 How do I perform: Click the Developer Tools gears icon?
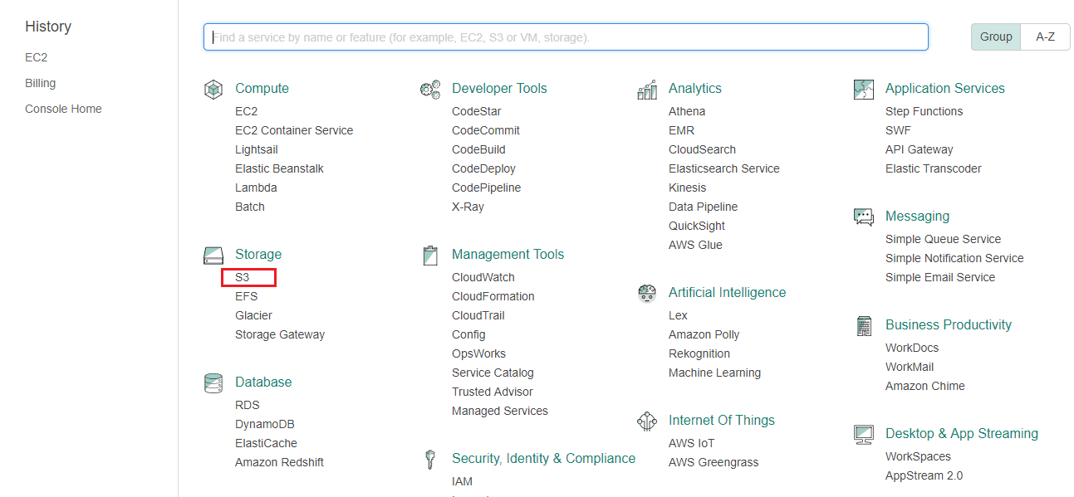[430, 90]
